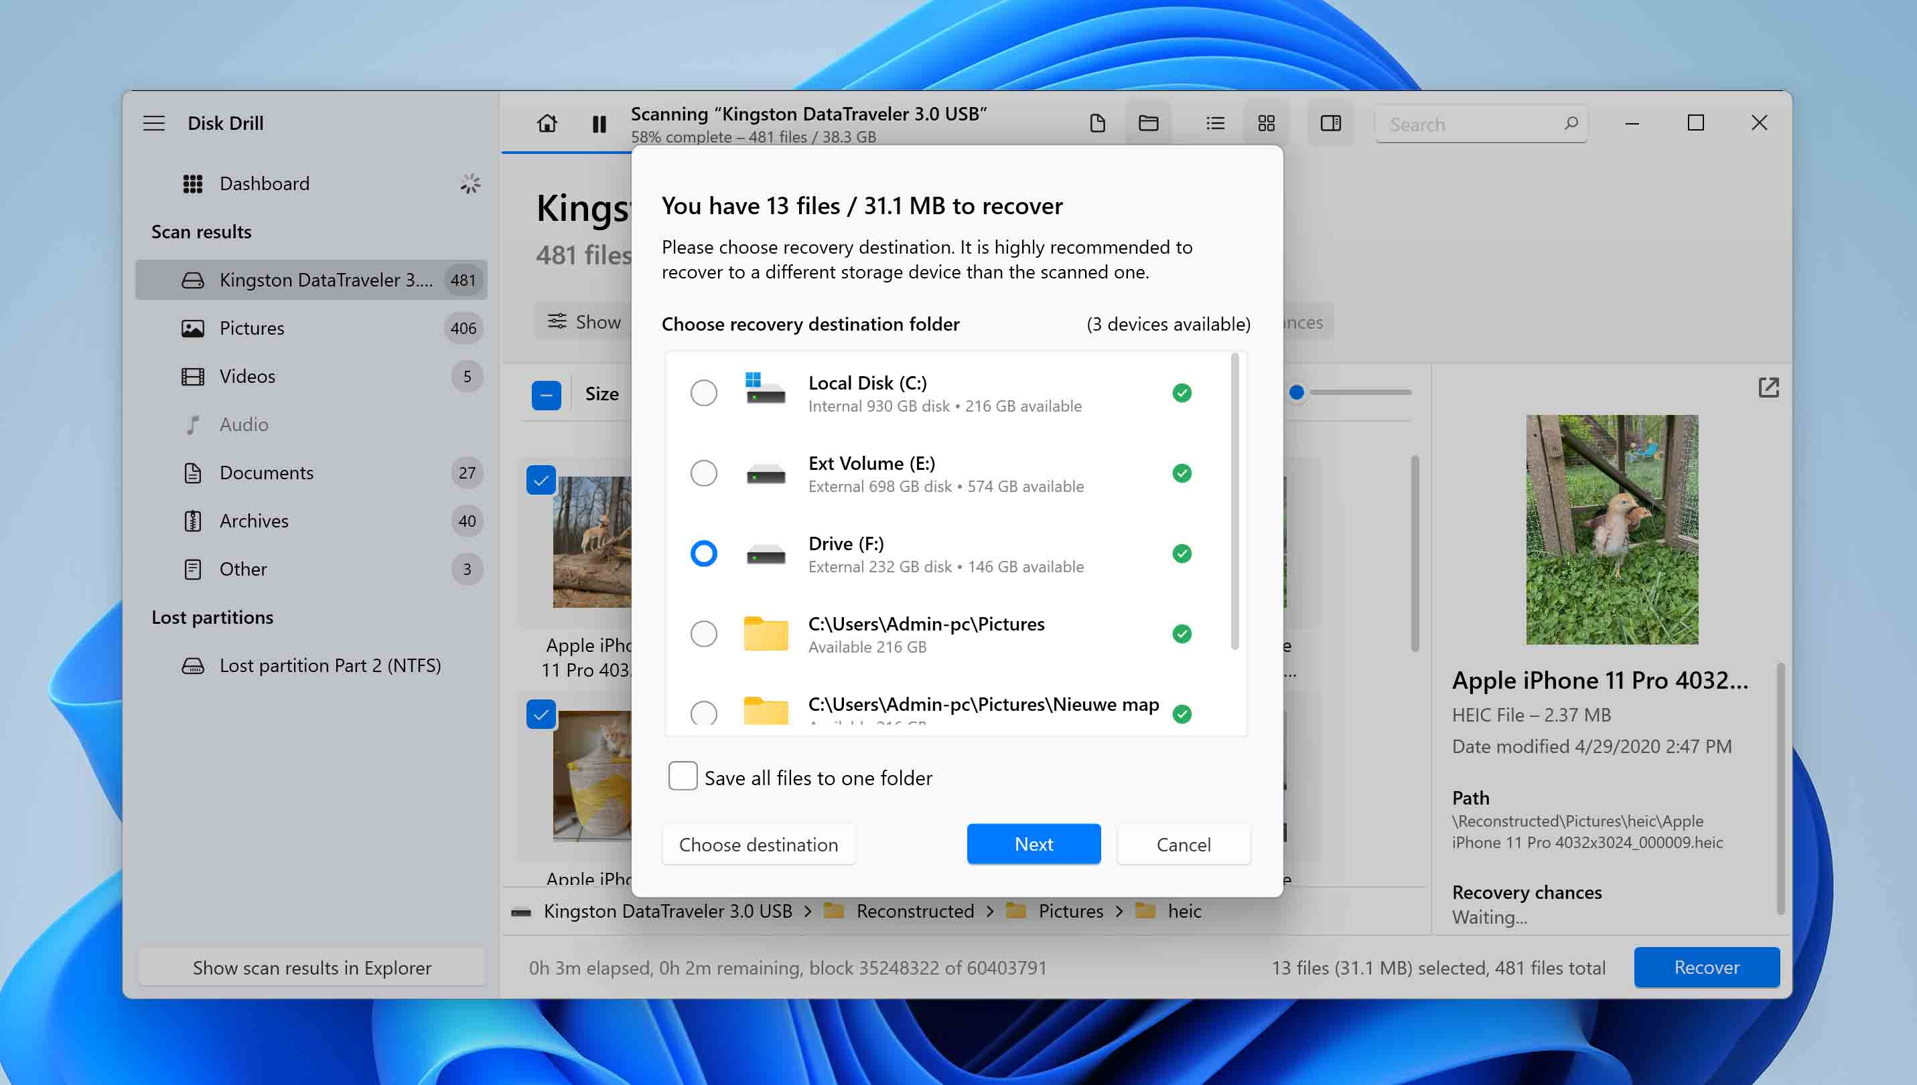Viewport: 1917px width, 1085px height.
Task: Filter results by Other files
Action: click(x=311, y=568)
